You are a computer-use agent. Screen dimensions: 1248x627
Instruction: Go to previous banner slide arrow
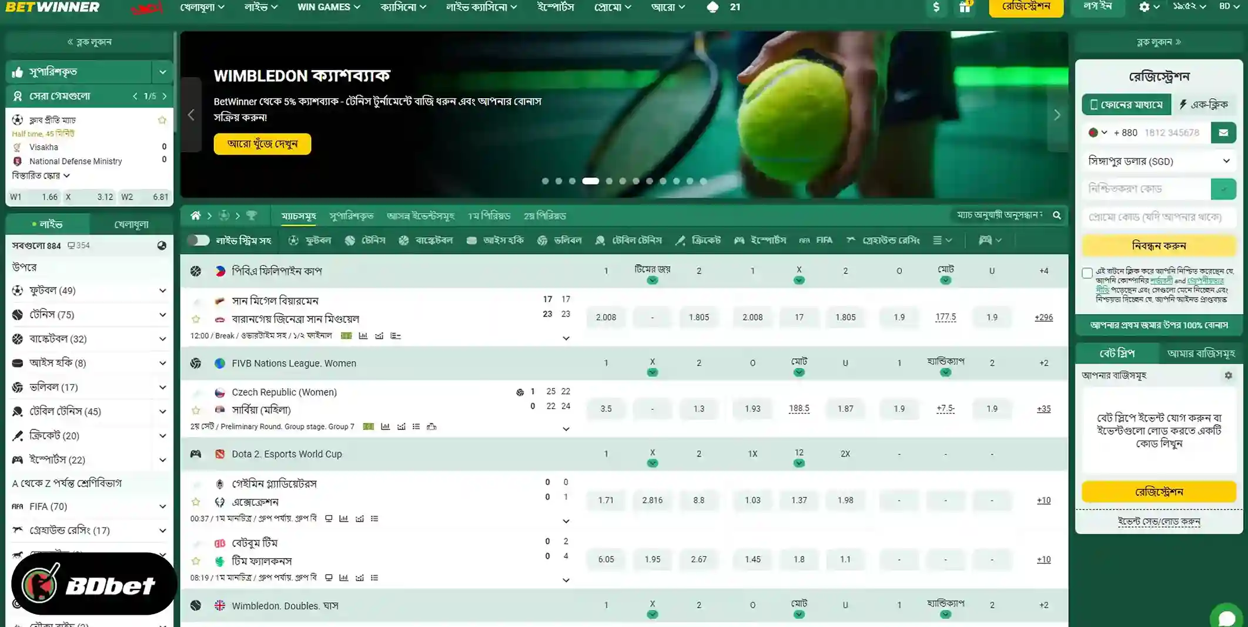(x=191, y=115)
